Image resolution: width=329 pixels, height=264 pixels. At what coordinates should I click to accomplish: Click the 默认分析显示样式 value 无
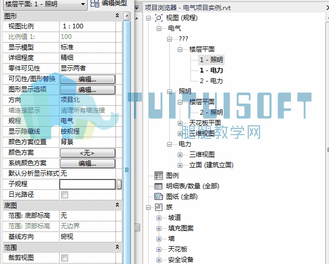pyautogui.click(x=88, y=174)
